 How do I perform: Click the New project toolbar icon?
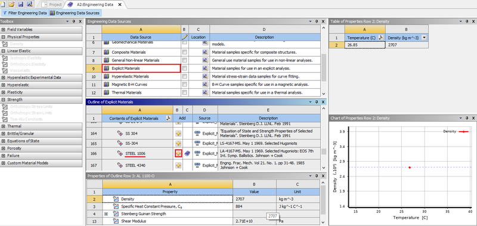3,4
